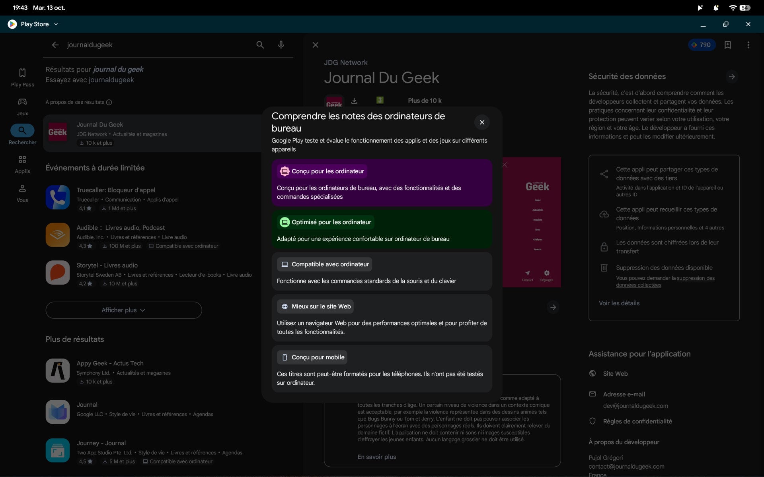764x477 pixels.
Task: Click the notification bell status icon
Action: pos(716,8)
